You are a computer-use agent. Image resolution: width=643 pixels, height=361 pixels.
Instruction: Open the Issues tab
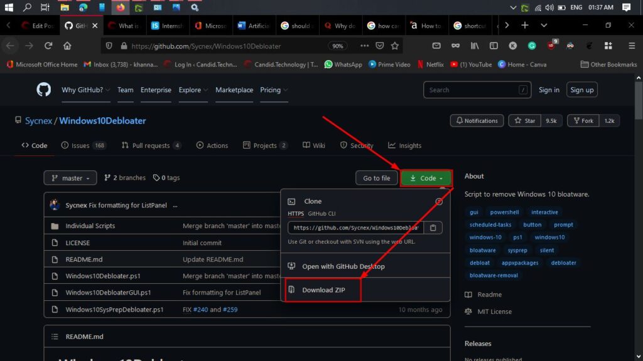[x=84, y=145]
